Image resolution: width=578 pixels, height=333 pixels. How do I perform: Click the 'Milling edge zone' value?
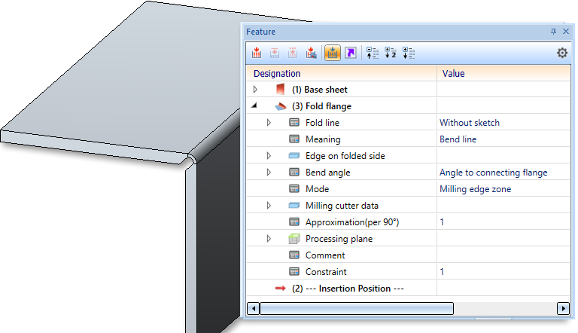pyautogui.click(x=475, y=189)
